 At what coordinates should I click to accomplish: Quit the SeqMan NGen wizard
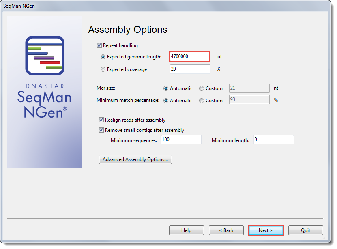click(306, 230)
